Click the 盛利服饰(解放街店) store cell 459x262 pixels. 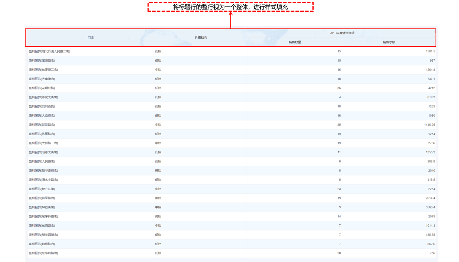point(42,207)
